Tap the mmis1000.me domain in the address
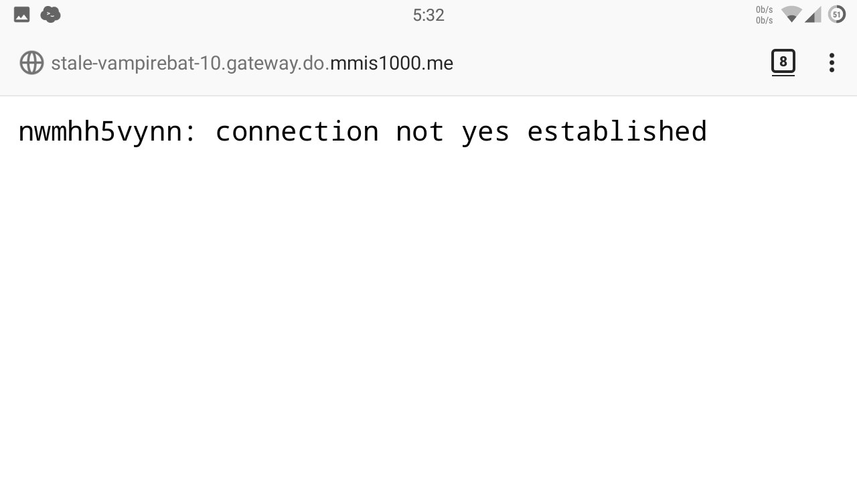Image resolution: width=857 pixels, height=482 pixels. point(392,63)
